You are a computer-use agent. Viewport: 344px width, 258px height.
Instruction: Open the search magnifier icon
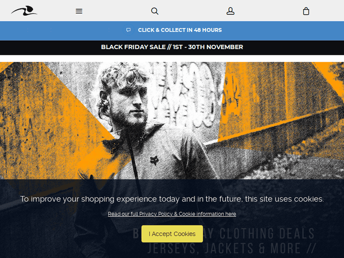pyautogui.click(x=155, y=11)
